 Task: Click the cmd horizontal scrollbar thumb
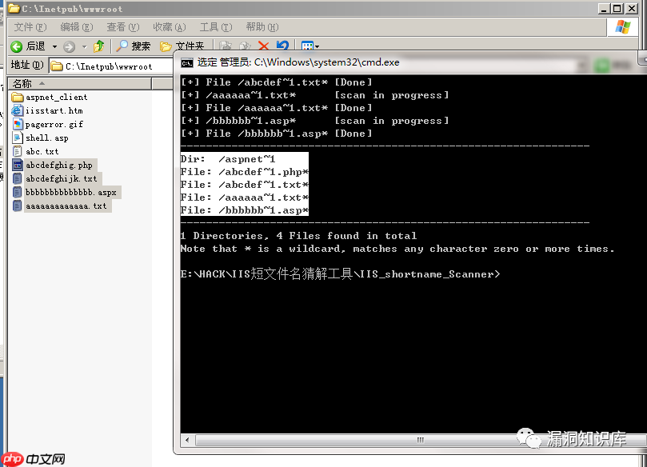pos(420,440)
